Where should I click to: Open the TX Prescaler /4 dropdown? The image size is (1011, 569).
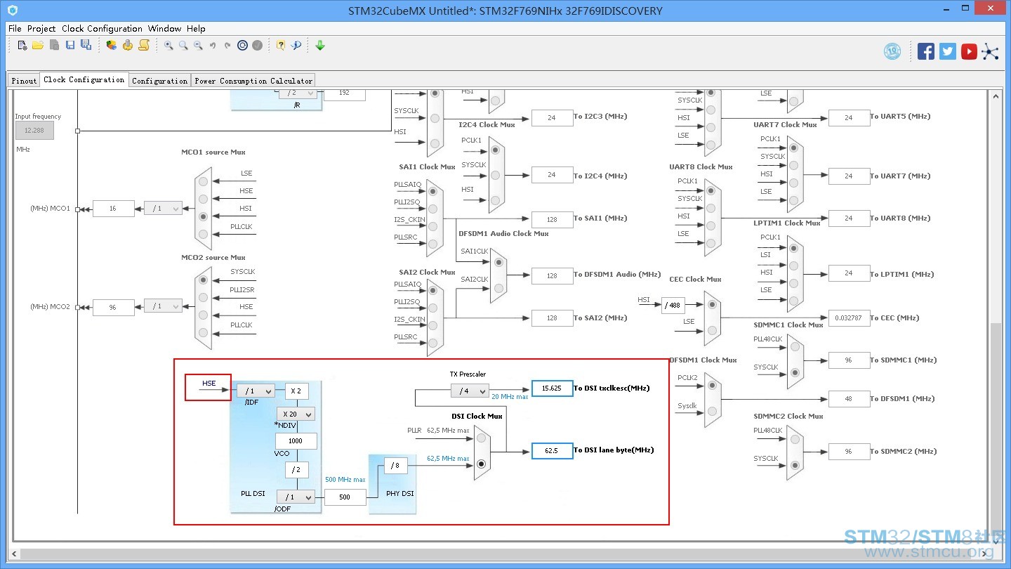470,391
